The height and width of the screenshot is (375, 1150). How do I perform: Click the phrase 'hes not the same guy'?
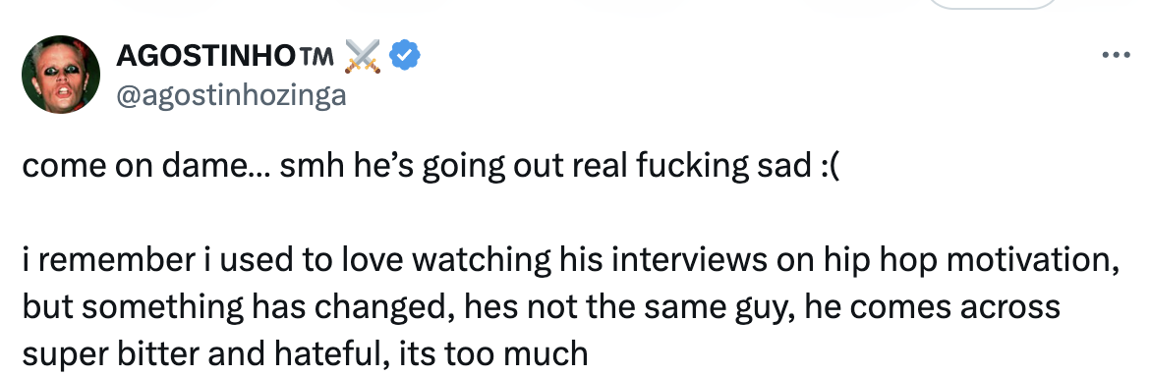pos(629,307)
